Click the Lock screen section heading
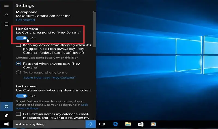 pos(26,86)
